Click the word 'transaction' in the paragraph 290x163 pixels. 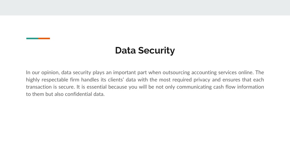[x=39, y=87]
